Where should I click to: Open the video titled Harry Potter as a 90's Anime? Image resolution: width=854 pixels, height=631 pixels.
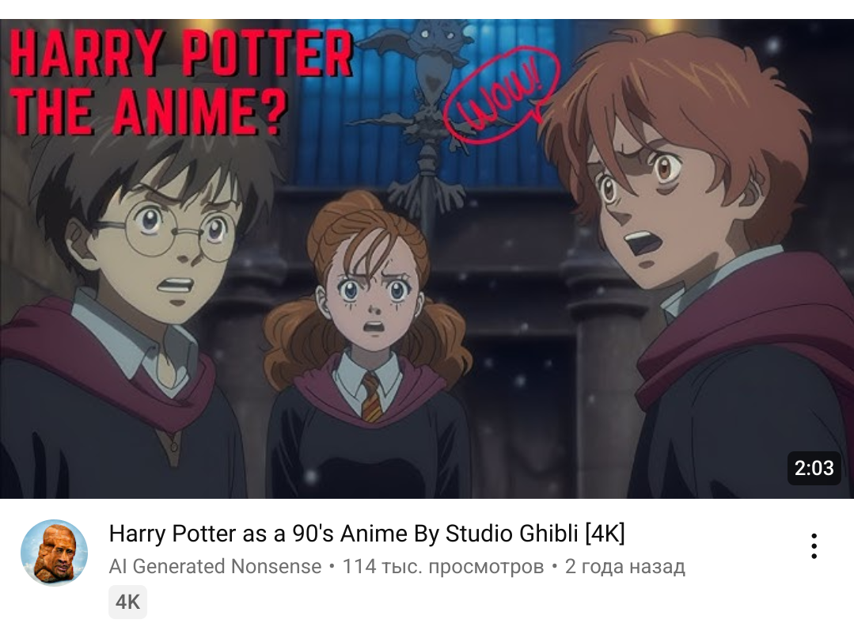(366, 533)
